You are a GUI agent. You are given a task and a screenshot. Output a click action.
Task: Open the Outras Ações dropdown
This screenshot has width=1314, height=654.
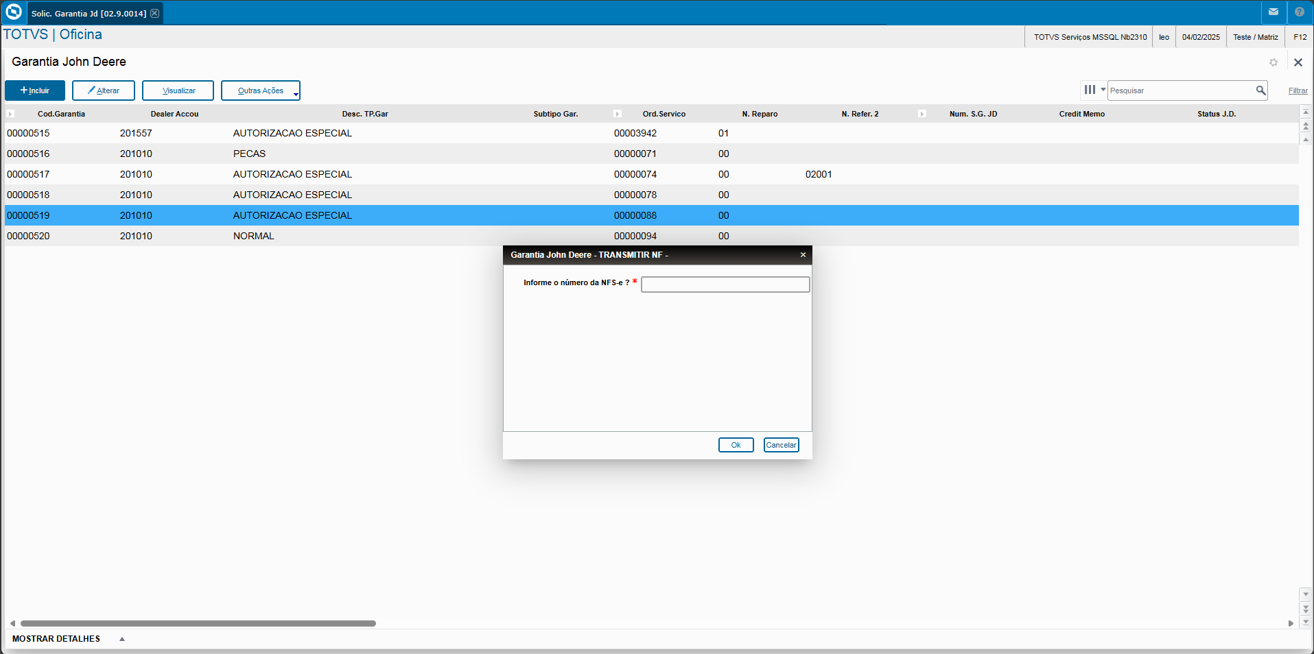[x=261, y=90]
